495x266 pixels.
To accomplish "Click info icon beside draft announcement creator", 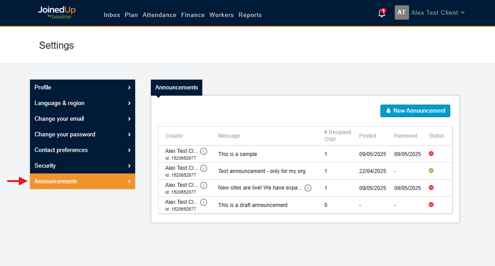I will [204, 202].
